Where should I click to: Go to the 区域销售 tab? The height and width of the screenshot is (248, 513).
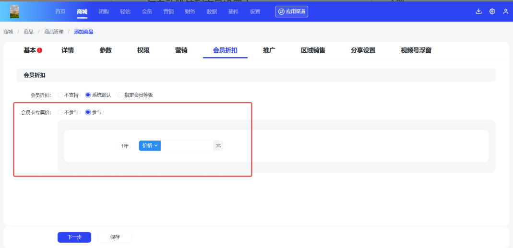coord(313,50)
